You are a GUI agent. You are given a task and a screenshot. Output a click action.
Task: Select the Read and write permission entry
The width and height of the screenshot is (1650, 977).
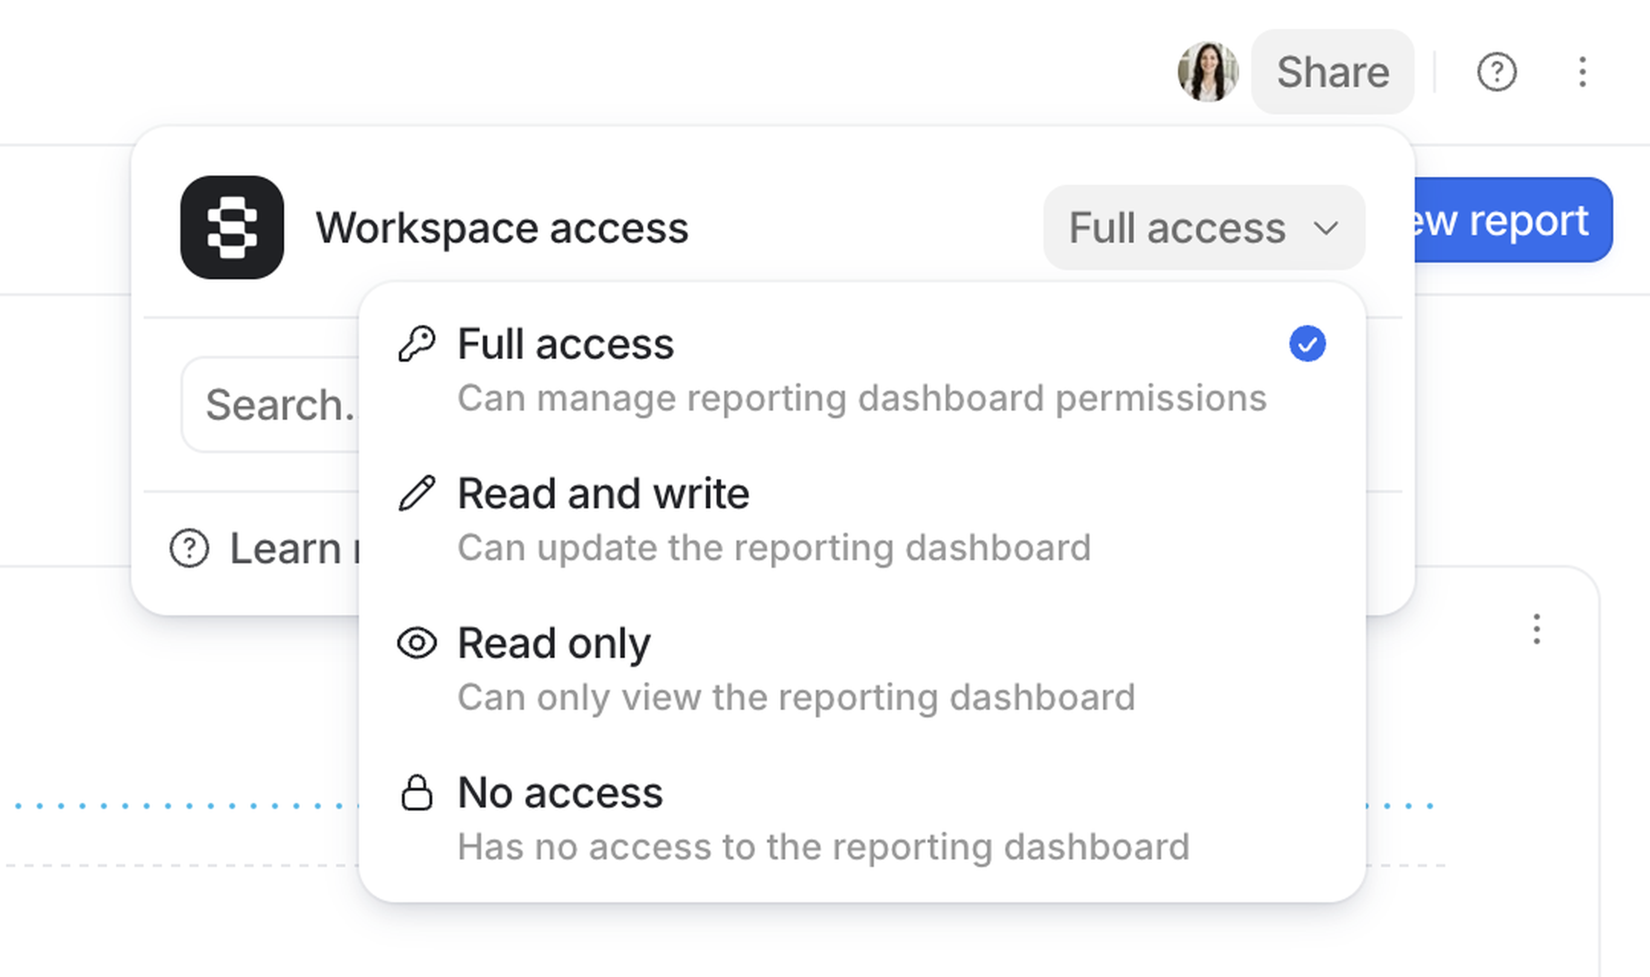(x=603, y=493)
